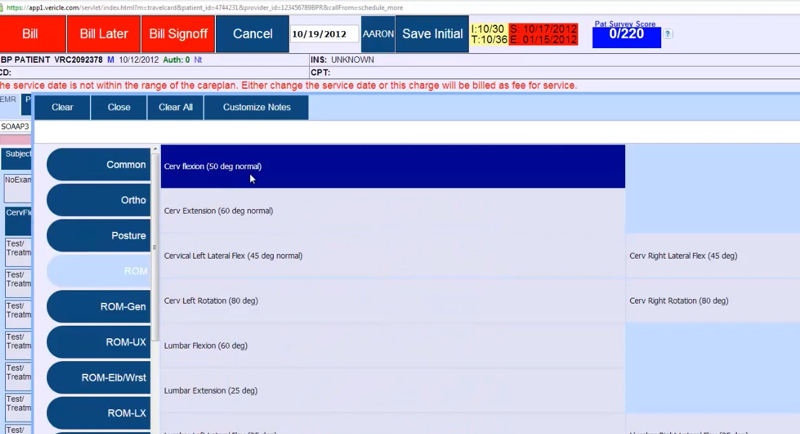This screenshot has width=800, height=434.
Task: Toggle the Cerv flexion (50 deg normal) note
Action: point(393,166)
